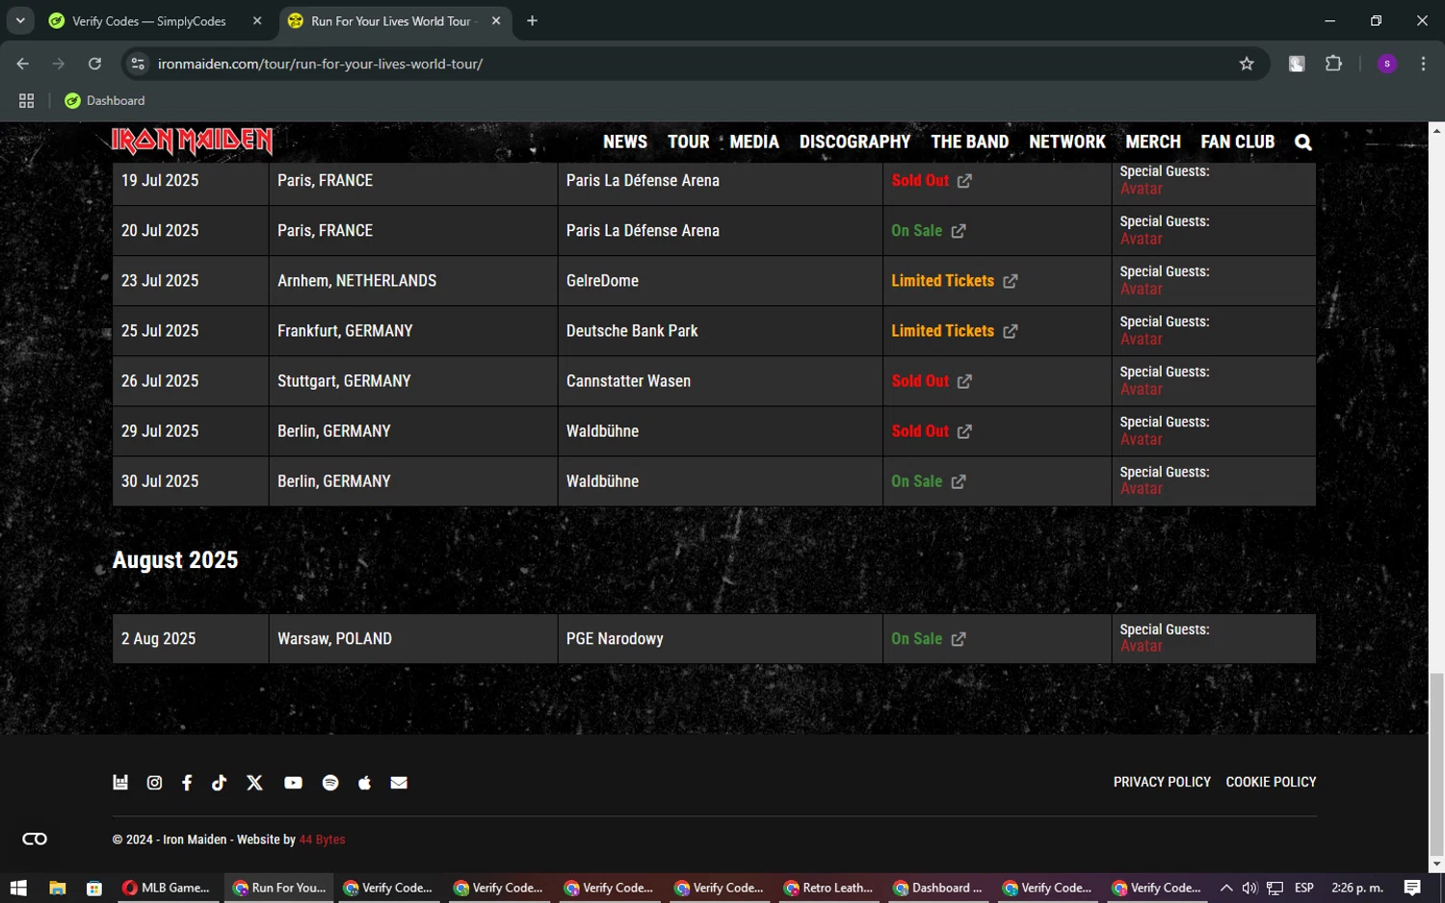The height and width of the screenshot is (903, 1445).
Task: Open the TikTok footer icon
Action: [x=220, y=783]
